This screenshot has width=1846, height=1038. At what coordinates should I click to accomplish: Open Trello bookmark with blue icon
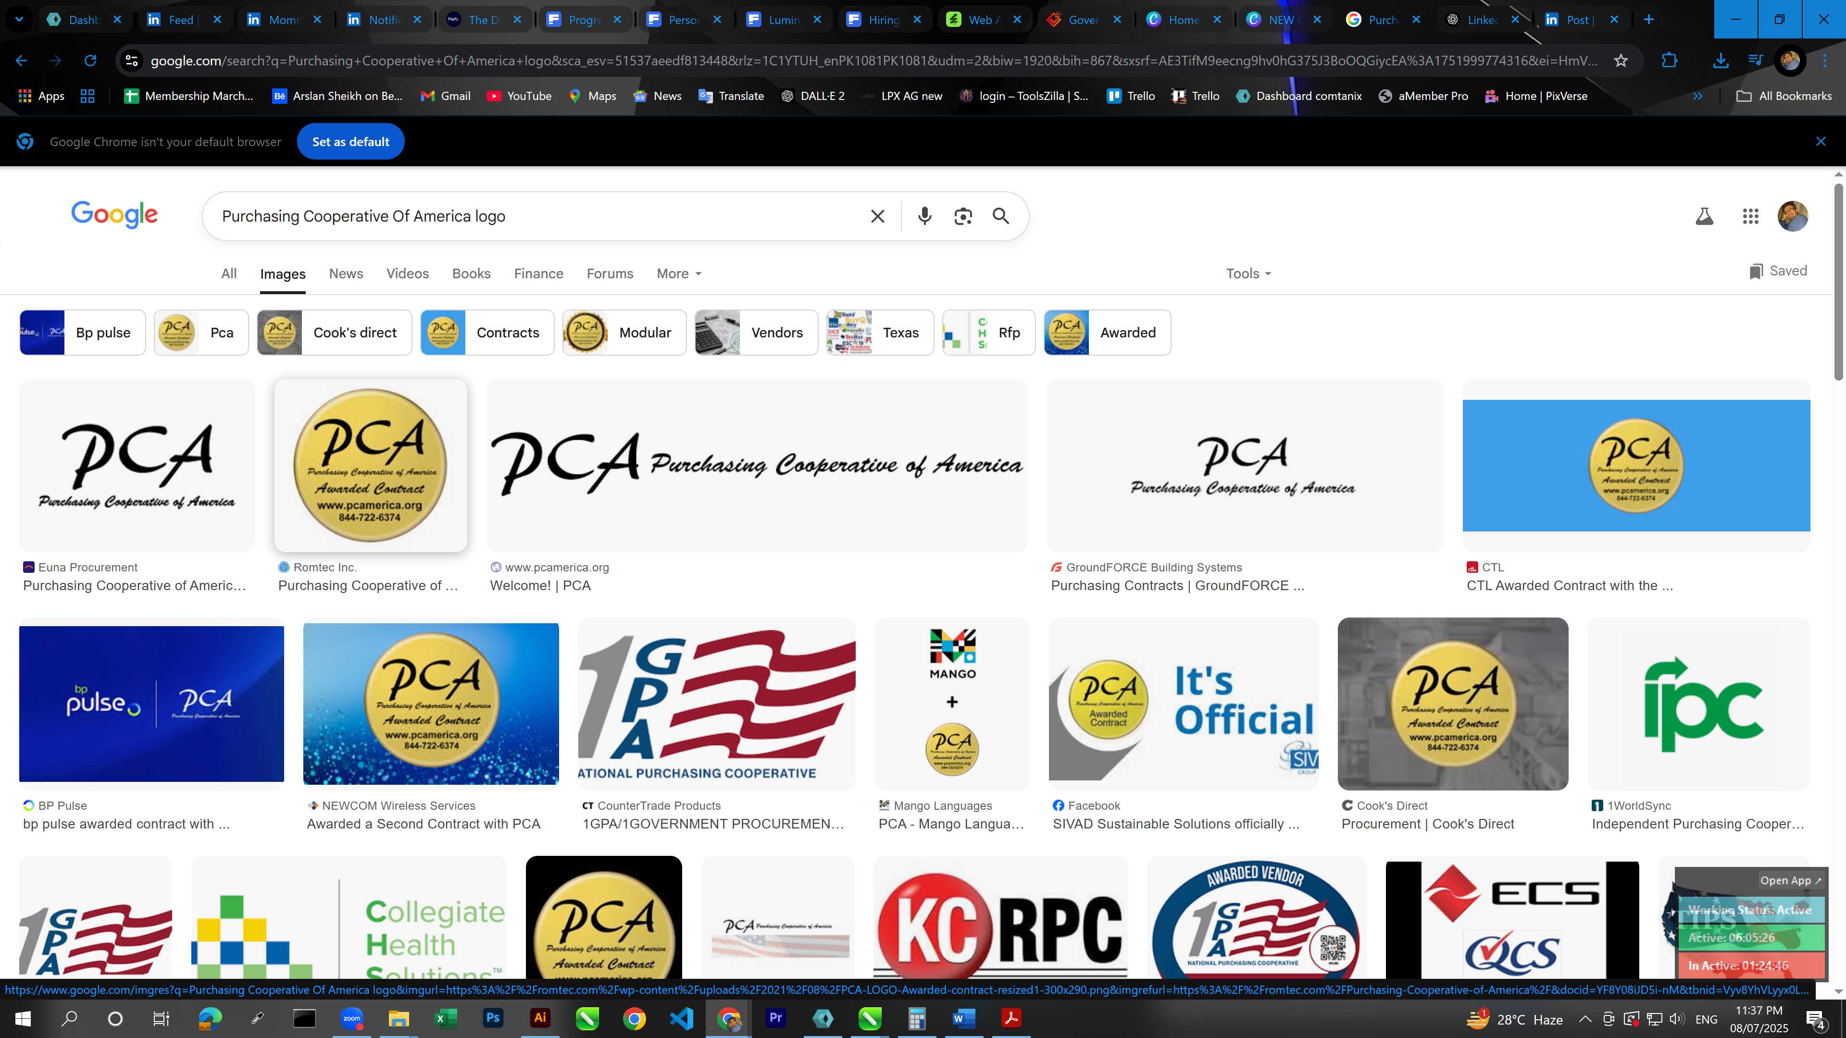pyautogui.click(x=1131, y=96)
